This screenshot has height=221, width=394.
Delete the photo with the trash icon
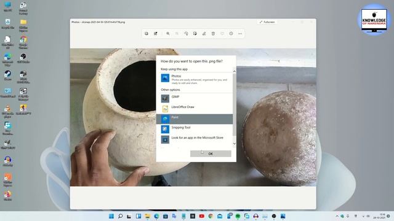tap(213, 34)
